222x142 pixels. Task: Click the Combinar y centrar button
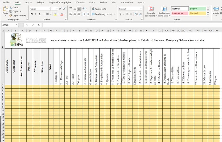103,14
